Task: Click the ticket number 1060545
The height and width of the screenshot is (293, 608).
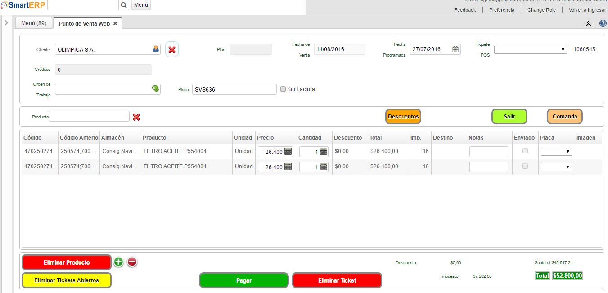Action: point(584,49)
